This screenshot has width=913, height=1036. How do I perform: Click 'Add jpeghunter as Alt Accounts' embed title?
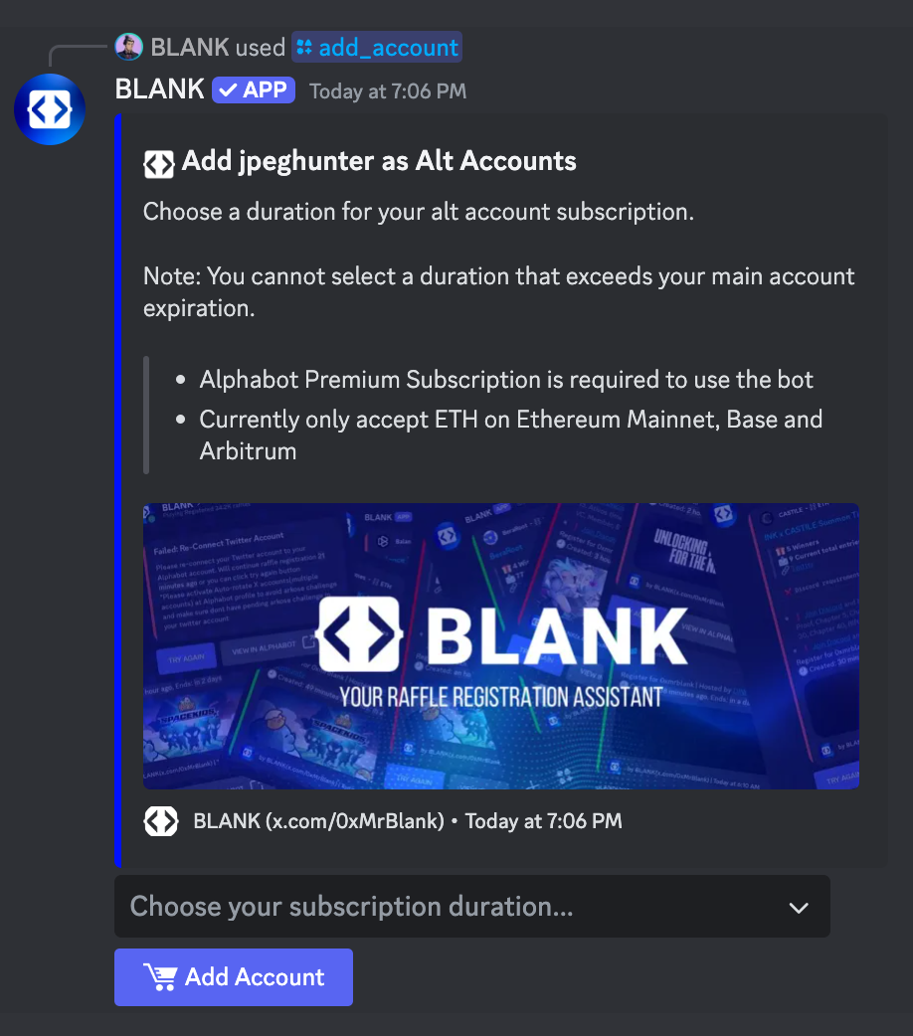(x=379, y=161)
